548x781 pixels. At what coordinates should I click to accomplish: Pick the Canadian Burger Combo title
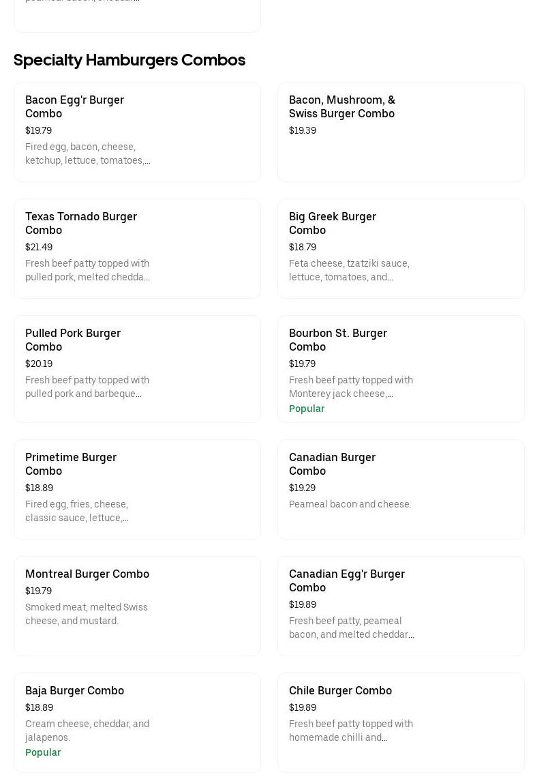coord(332,464)
